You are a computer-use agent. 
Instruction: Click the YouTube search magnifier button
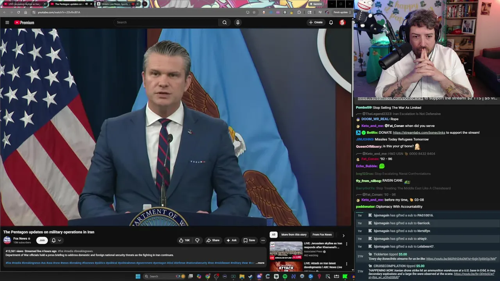point(224,22)
